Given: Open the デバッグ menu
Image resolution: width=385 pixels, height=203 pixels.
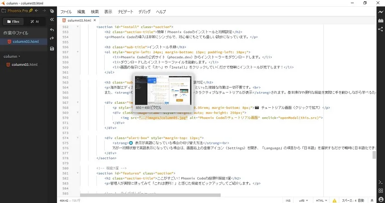Looking at the screenshot, I should point(144,12).
